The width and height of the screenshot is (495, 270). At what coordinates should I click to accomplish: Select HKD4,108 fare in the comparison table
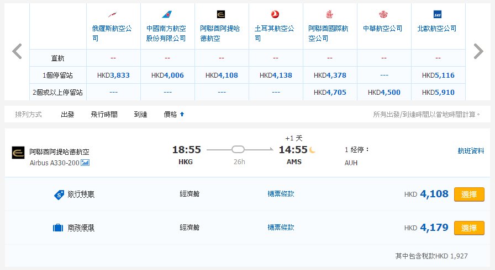[222, 75]
